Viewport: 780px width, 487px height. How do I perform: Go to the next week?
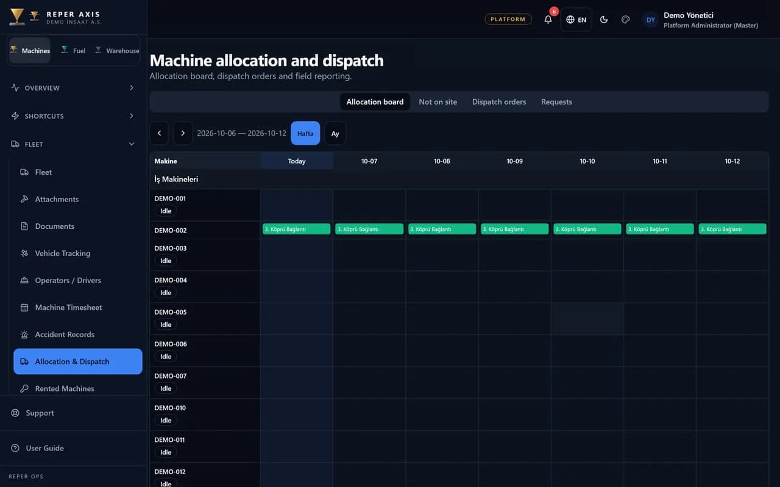(183, 133)
